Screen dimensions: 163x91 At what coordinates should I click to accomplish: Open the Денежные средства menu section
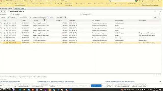(x=33, y=4)
